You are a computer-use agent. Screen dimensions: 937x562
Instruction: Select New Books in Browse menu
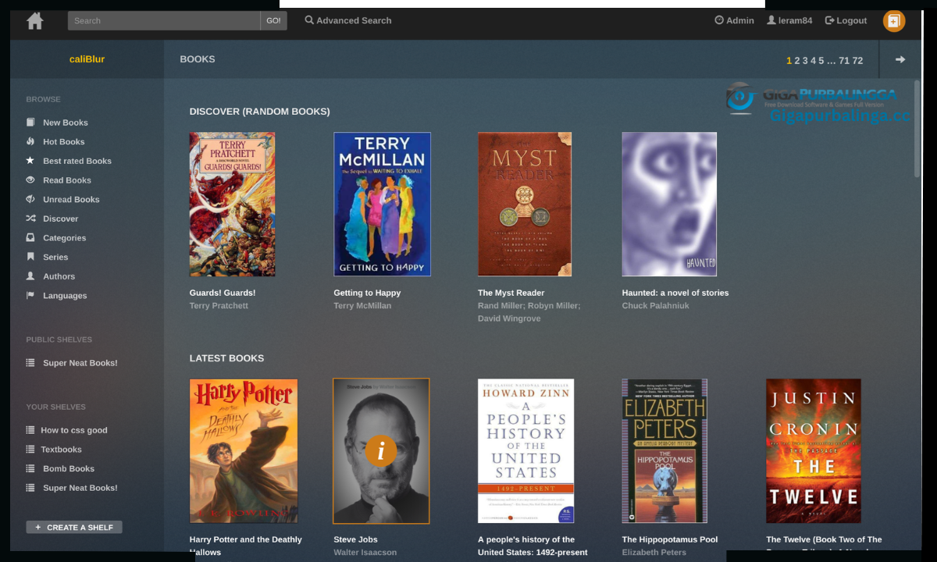coord(66,123)
